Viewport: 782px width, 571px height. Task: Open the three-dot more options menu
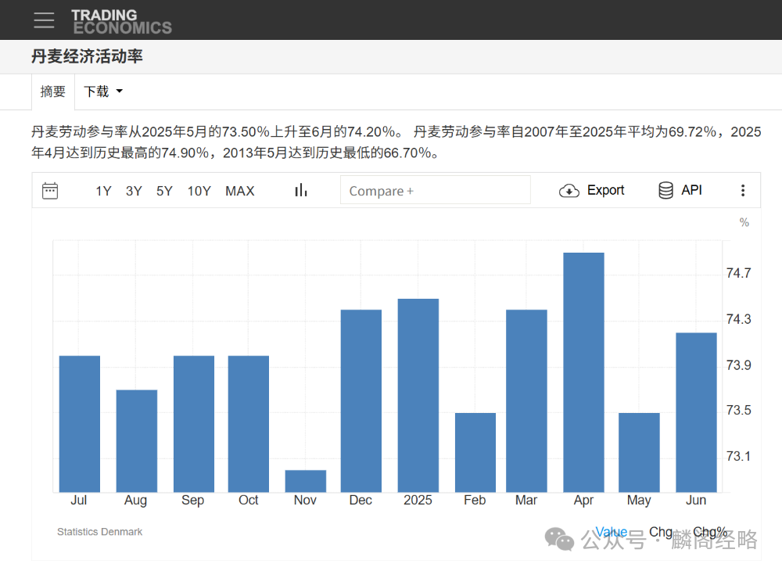(x=743, y=190)
